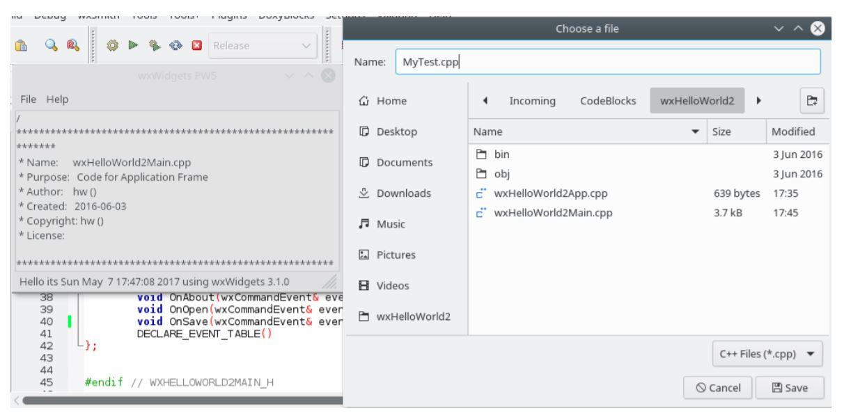Select the Build icon in the toolbar
This screenshot has width=860, height=418.
point(112,45)
